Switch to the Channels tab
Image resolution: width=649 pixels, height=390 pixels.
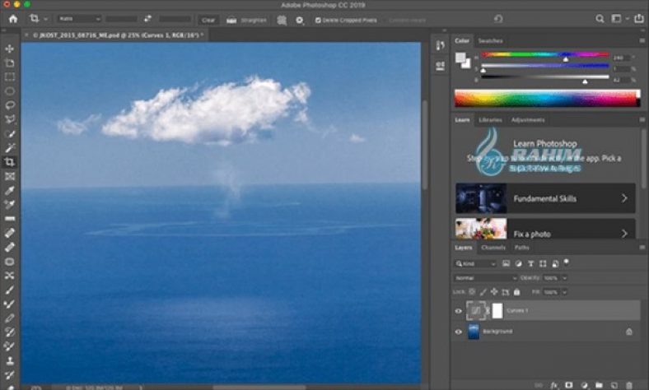[493, 247]
